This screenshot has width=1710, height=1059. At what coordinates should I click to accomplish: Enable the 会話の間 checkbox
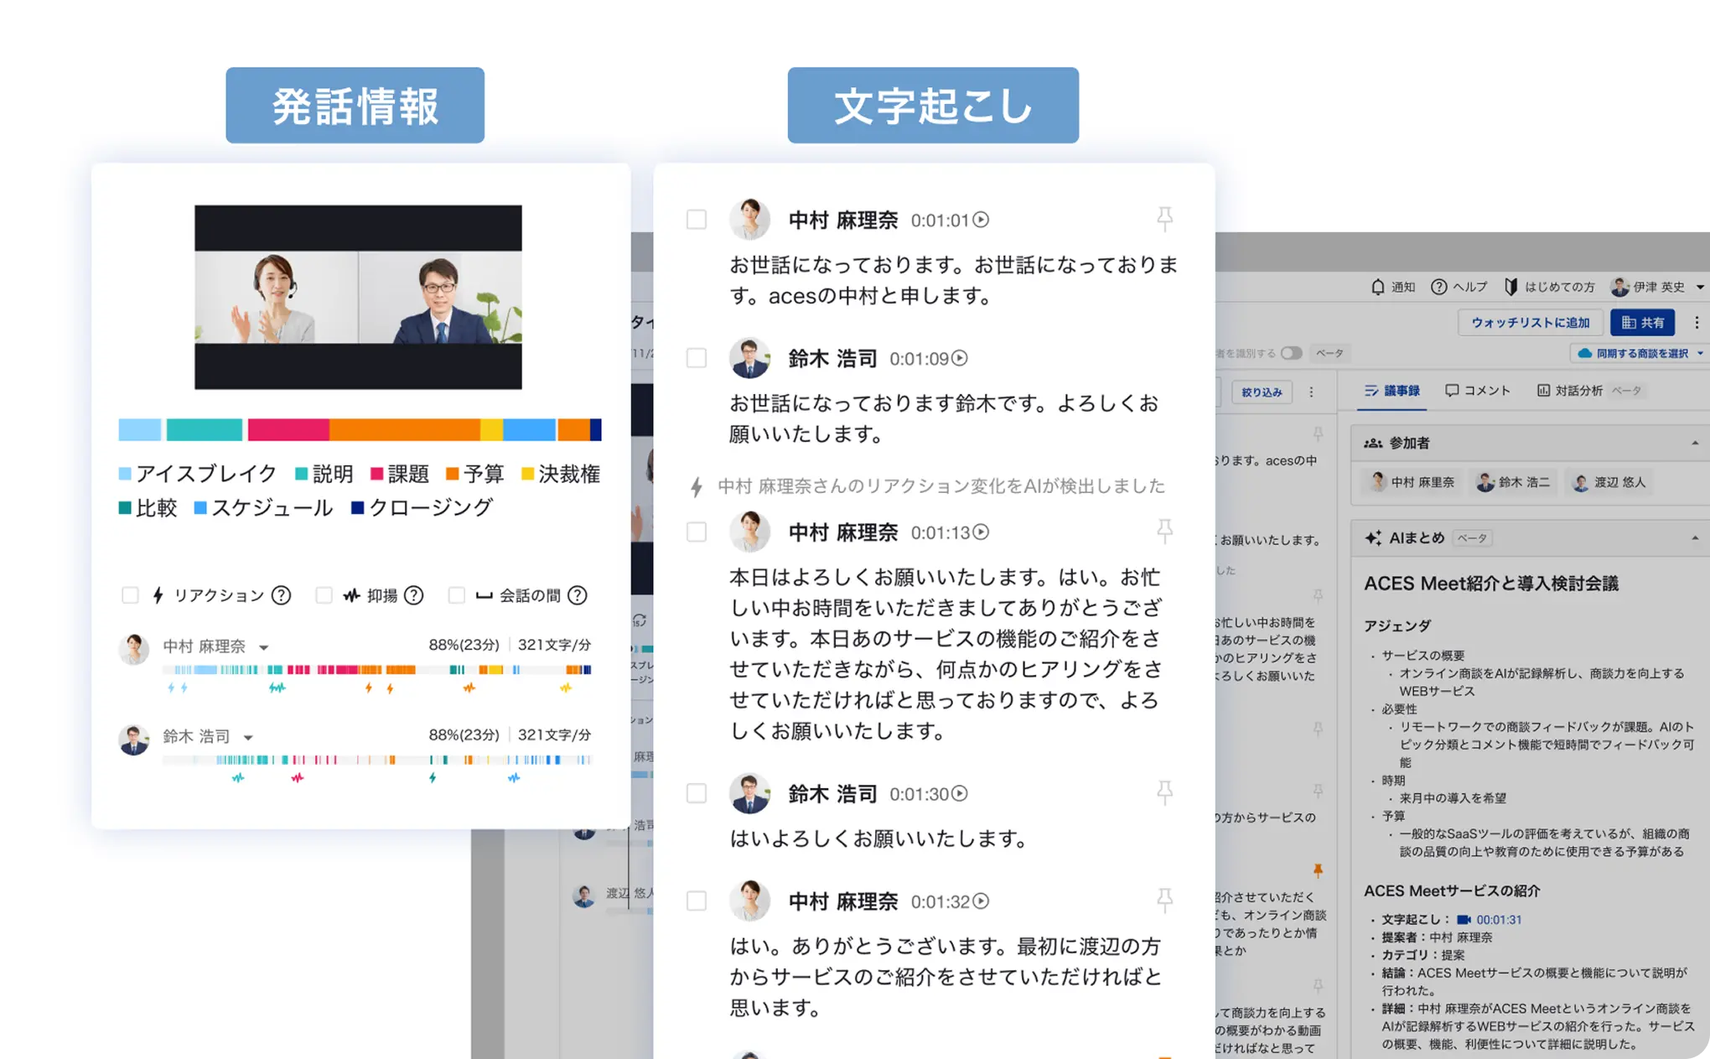coord(456,595)
